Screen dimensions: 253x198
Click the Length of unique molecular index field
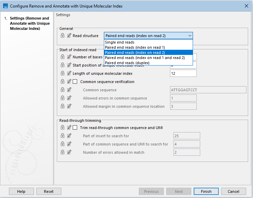click(x=183, y=73)
